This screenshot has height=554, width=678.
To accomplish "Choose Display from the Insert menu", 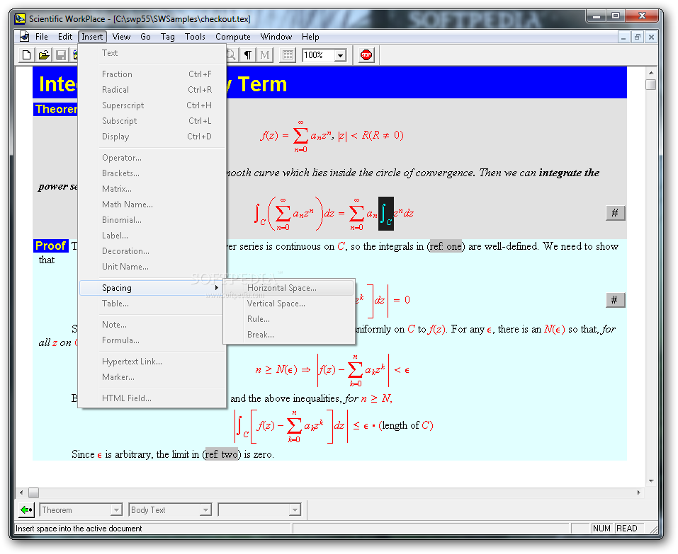I will 152,137.
